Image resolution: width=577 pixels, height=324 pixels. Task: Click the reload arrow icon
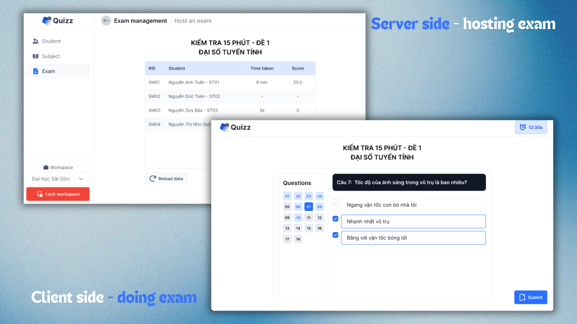click(x=153, y=178)
